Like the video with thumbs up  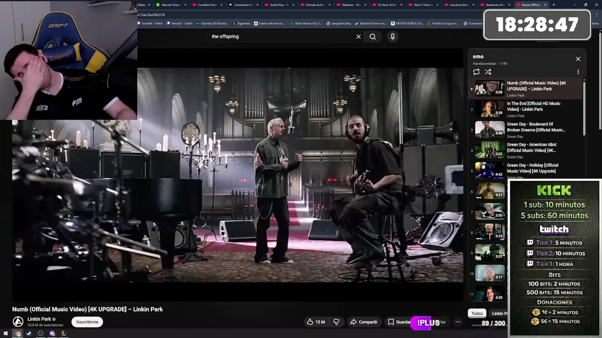[316, 322]
